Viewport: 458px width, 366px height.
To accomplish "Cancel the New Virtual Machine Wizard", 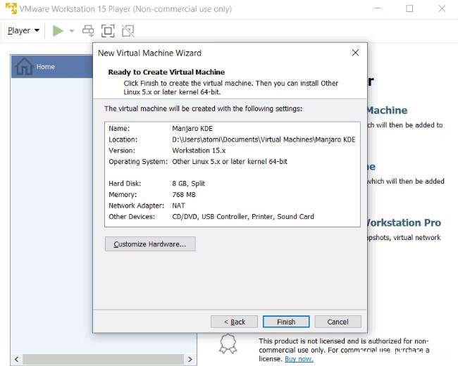I will pos(338,322).
